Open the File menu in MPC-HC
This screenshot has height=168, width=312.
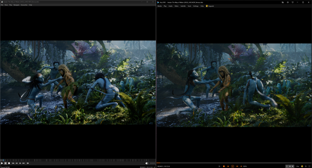[2, 5]
